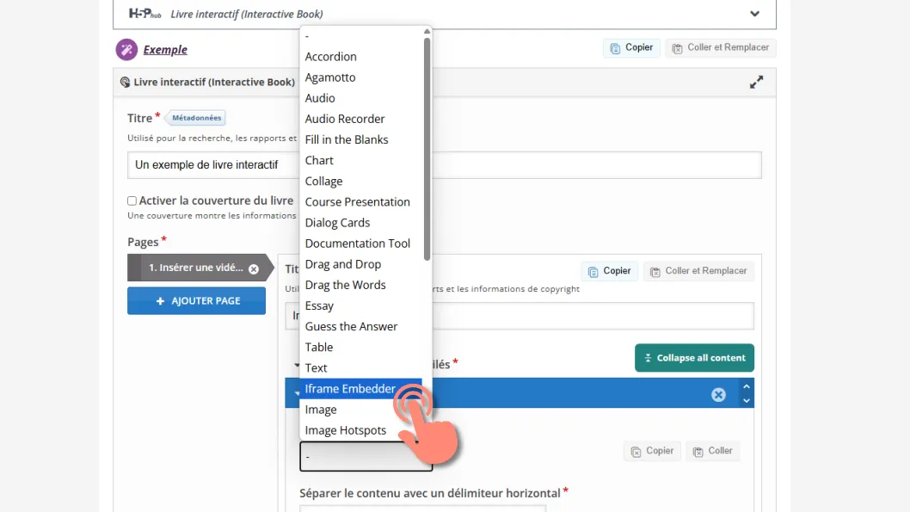This screenshot has width=910, height=512.
Task: Click the page title input field
Action: click(x=520, y=316)
